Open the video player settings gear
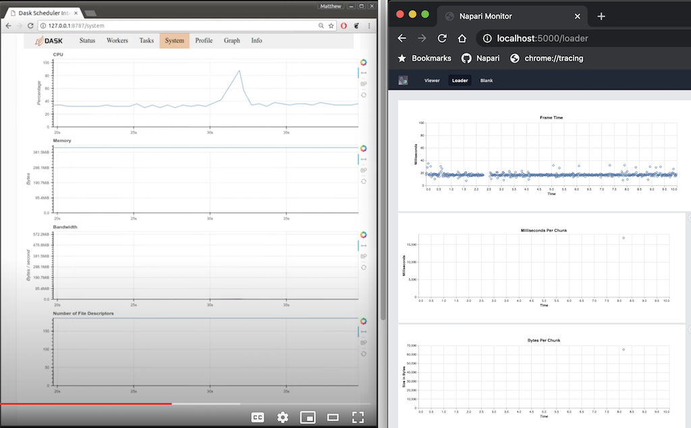This screenshot has height=428, width=691. click(x=282, y=417)
